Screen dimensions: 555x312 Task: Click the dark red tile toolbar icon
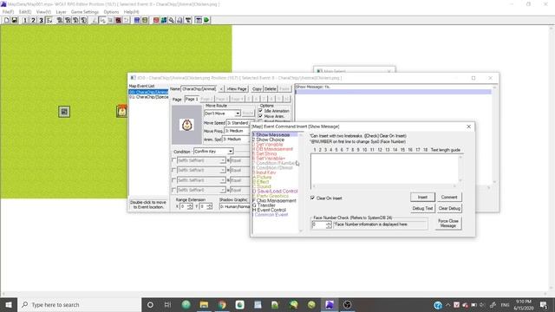click(118, 20)
